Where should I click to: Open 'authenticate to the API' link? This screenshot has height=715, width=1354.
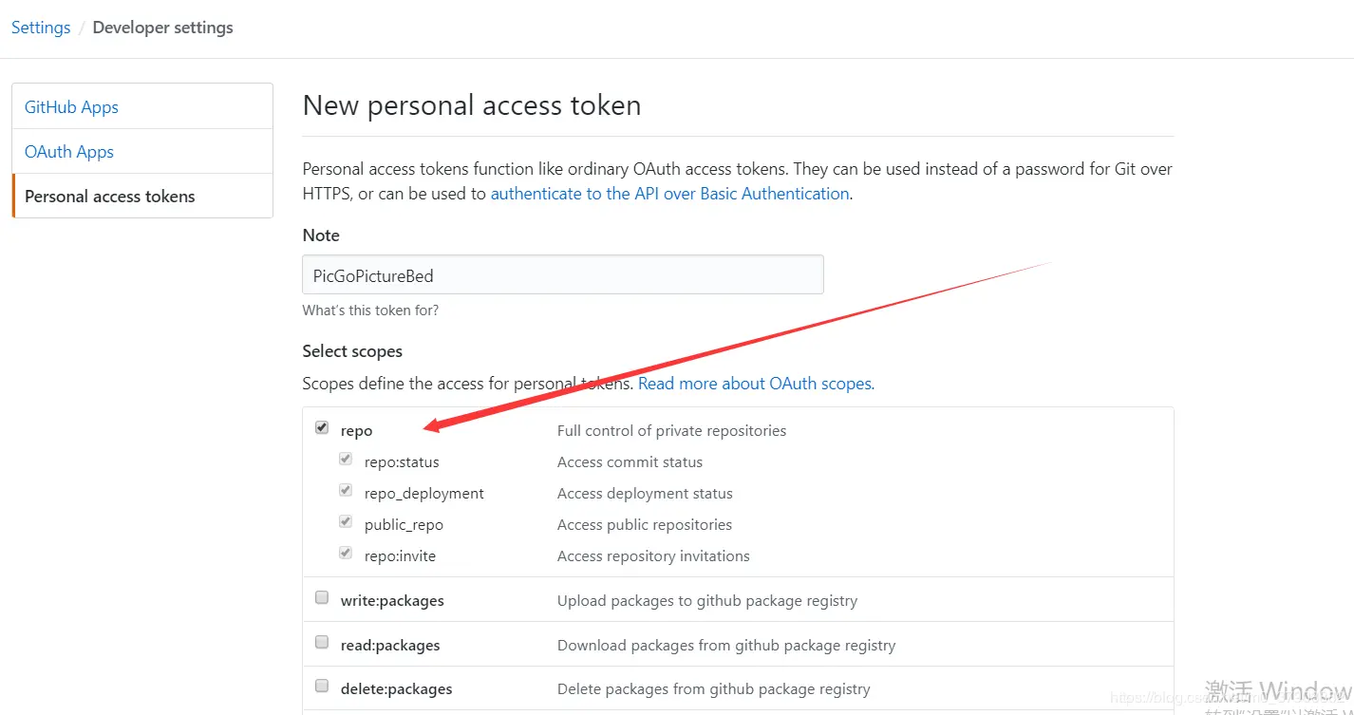click(669, 194)
